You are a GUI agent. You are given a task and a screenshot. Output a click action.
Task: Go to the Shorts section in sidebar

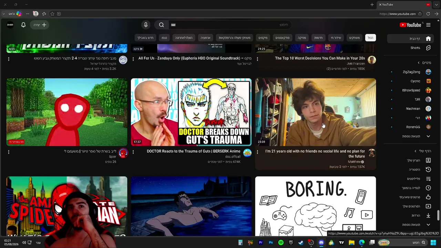click(x=411, y=48)
